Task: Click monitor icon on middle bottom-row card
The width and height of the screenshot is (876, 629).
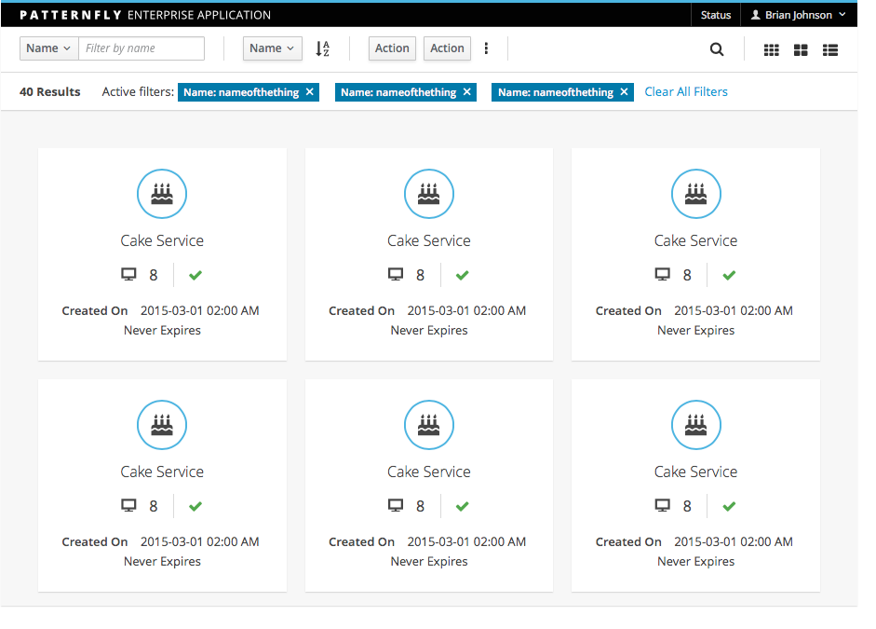Action: pyautogui.click(x=396, y=505)
